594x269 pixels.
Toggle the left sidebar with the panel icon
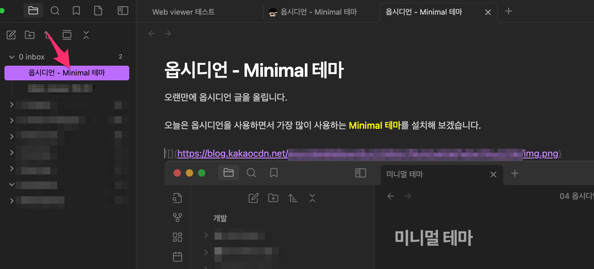coord(123,11)
